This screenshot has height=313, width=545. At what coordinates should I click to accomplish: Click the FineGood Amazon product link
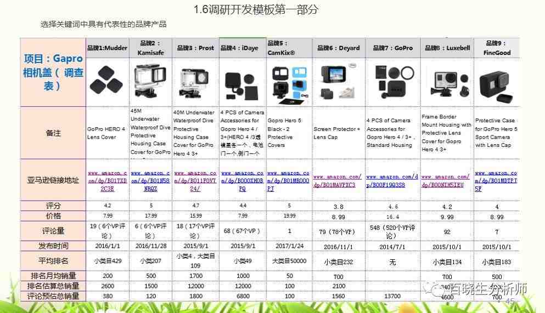click(496, 181)
